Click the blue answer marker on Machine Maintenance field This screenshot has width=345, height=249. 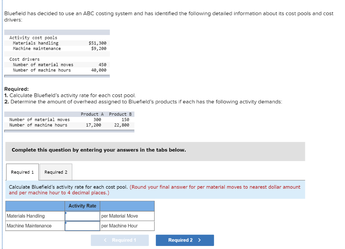pos(66,223)
